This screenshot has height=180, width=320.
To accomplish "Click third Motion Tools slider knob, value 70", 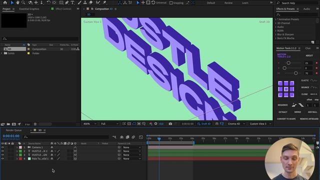I will [295, 73].
